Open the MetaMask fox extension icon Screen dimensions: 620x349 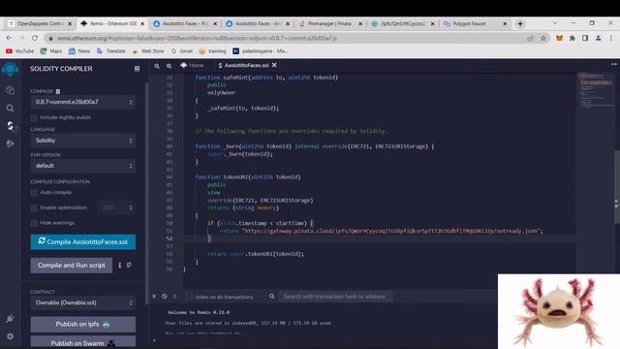click(559, 38)
